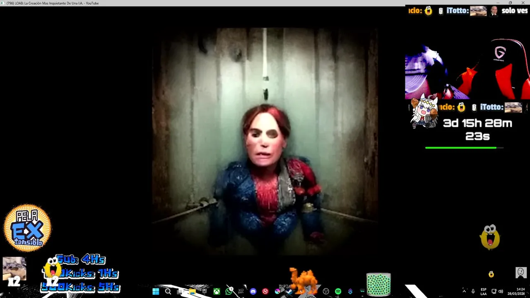Click the purple diamond taskbar app icon
The width and height of the screenshot is (530, 298).
point(350,291)
